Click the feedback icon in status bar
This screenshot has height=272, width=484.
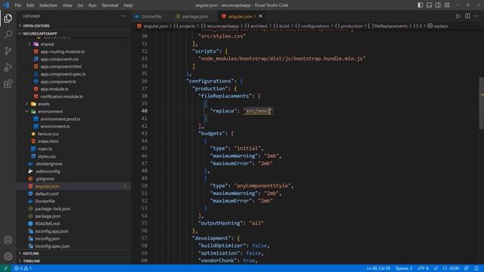pyautogui.click(x=467, y=268)
